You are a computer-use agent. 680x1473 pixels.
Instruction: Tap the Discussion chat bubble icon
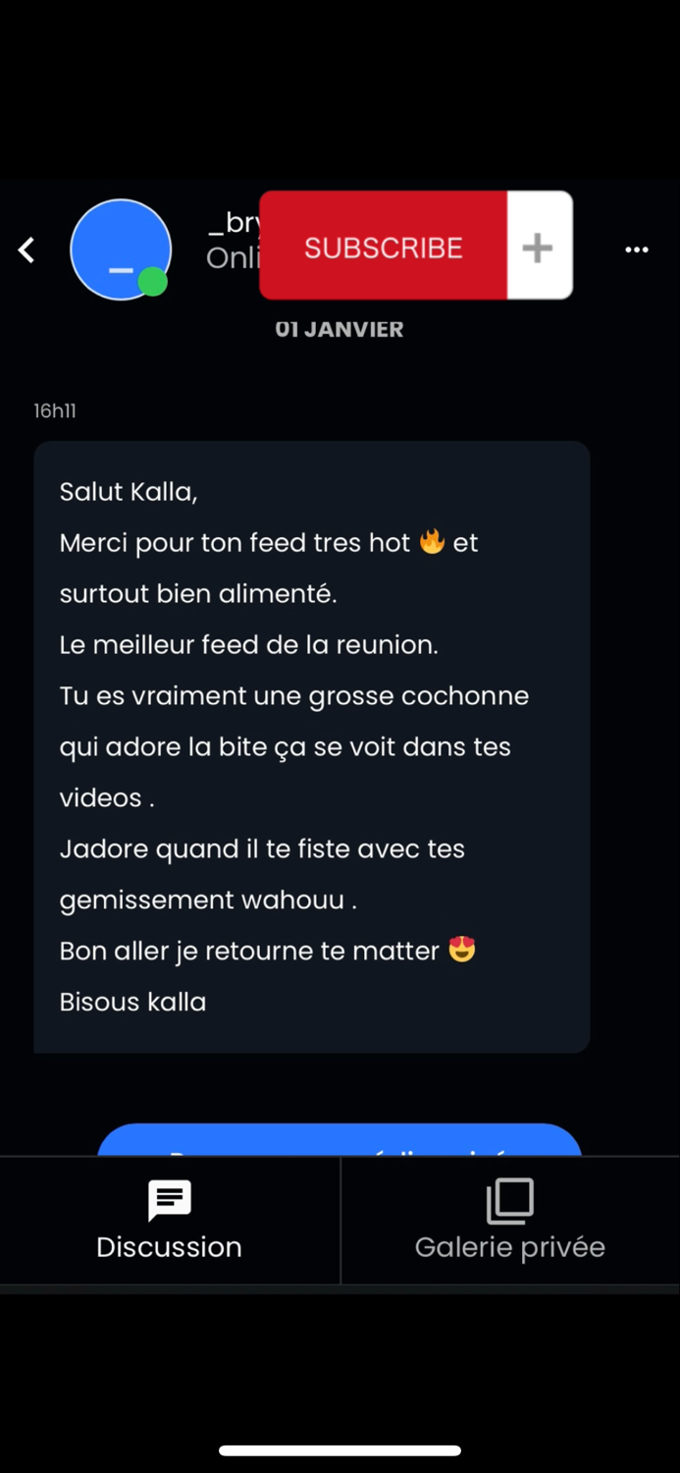tap(169, 1200)
